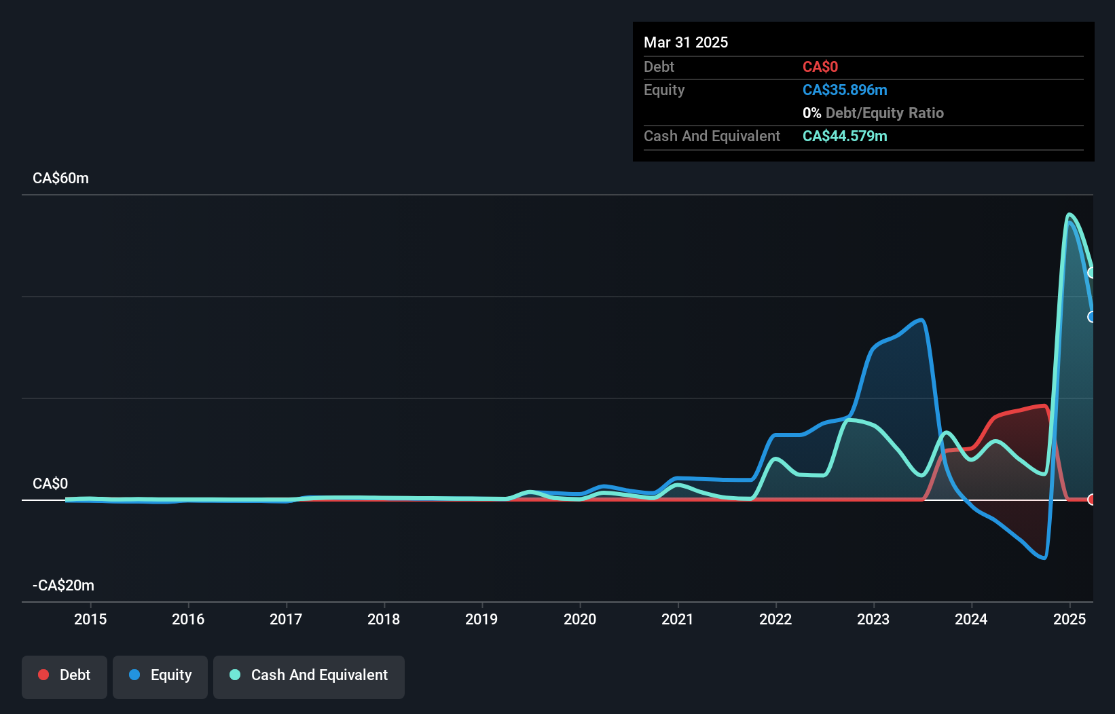The width and height of the screenshot is (1115, 714).
Task: Click the 2024 x-axis label
Action: pyautogui.click(x=971, y=619)
